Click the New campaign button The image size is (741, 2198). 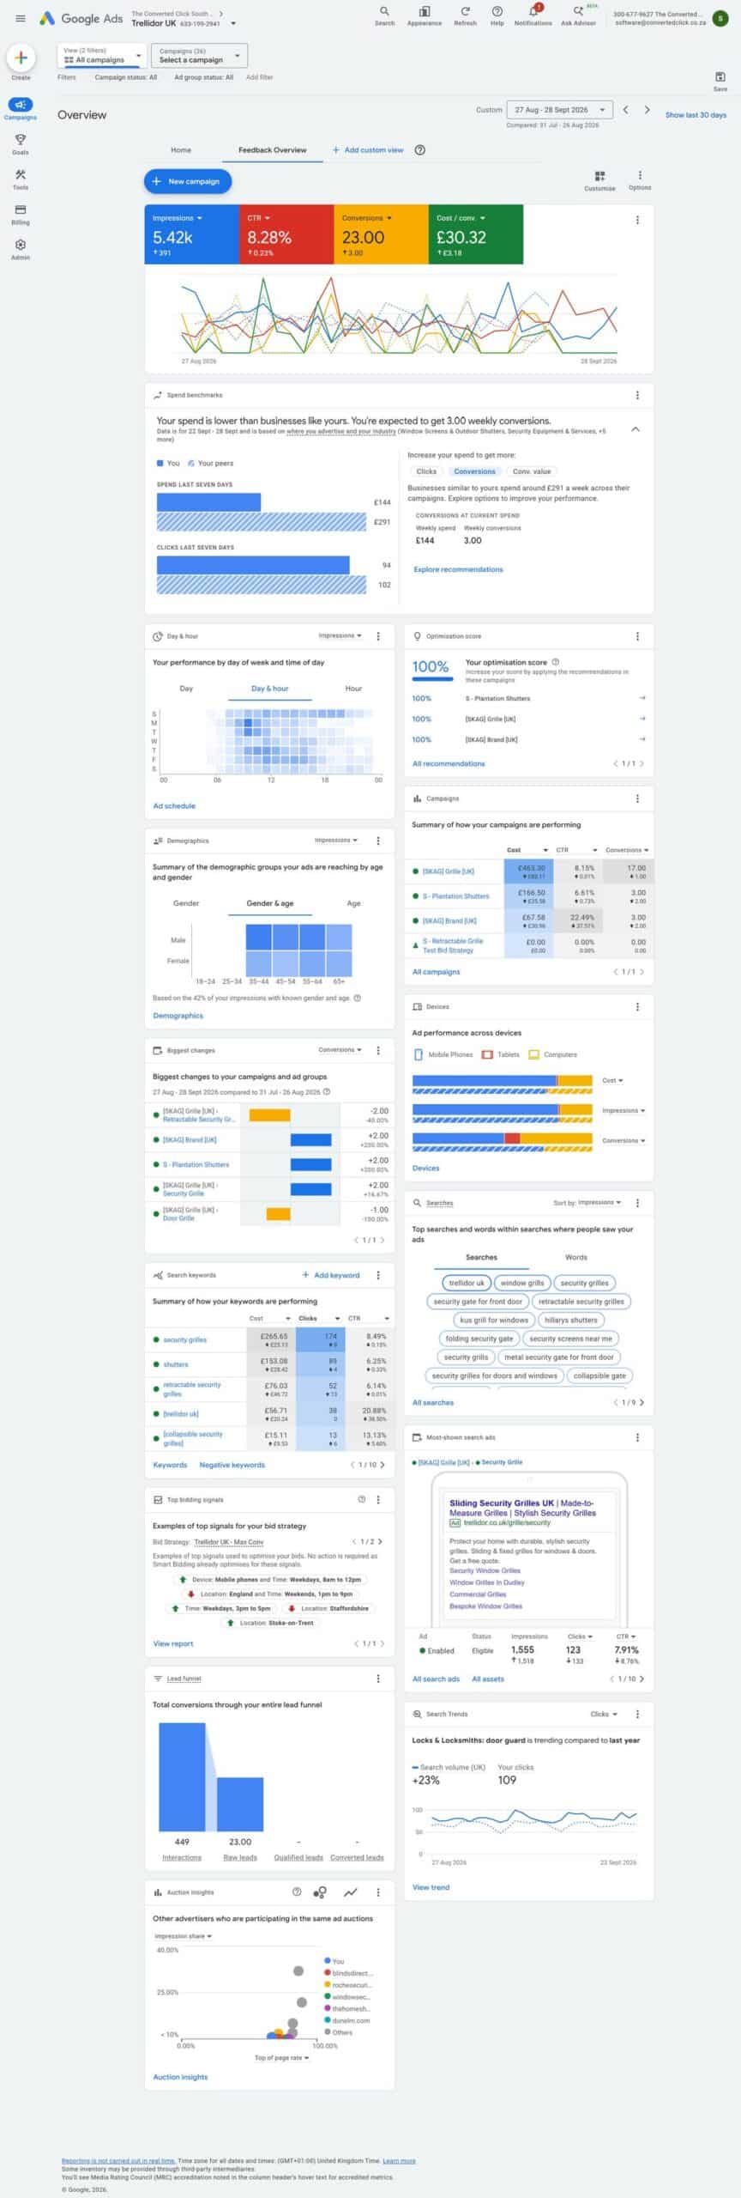point(188,181)
